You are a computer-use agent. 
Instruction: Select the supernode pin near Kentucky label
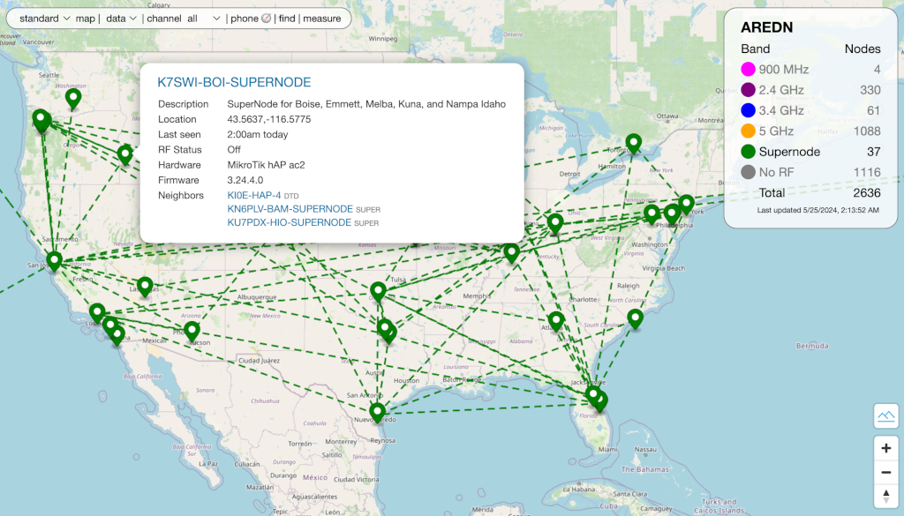511,252
